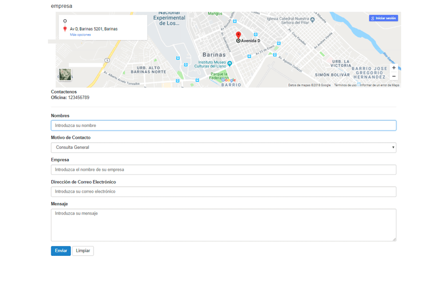The width and height of the screenshot is (444, 282).
Task: Click the red pin in address card
Action: [65, 29]
